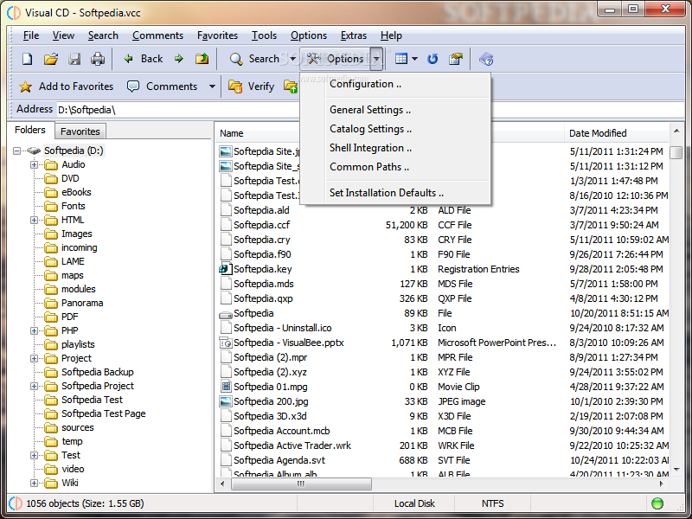Click the Properties toolbar icon
The width and height of the screenshot is (692, 519).
(x=456, y=59)
